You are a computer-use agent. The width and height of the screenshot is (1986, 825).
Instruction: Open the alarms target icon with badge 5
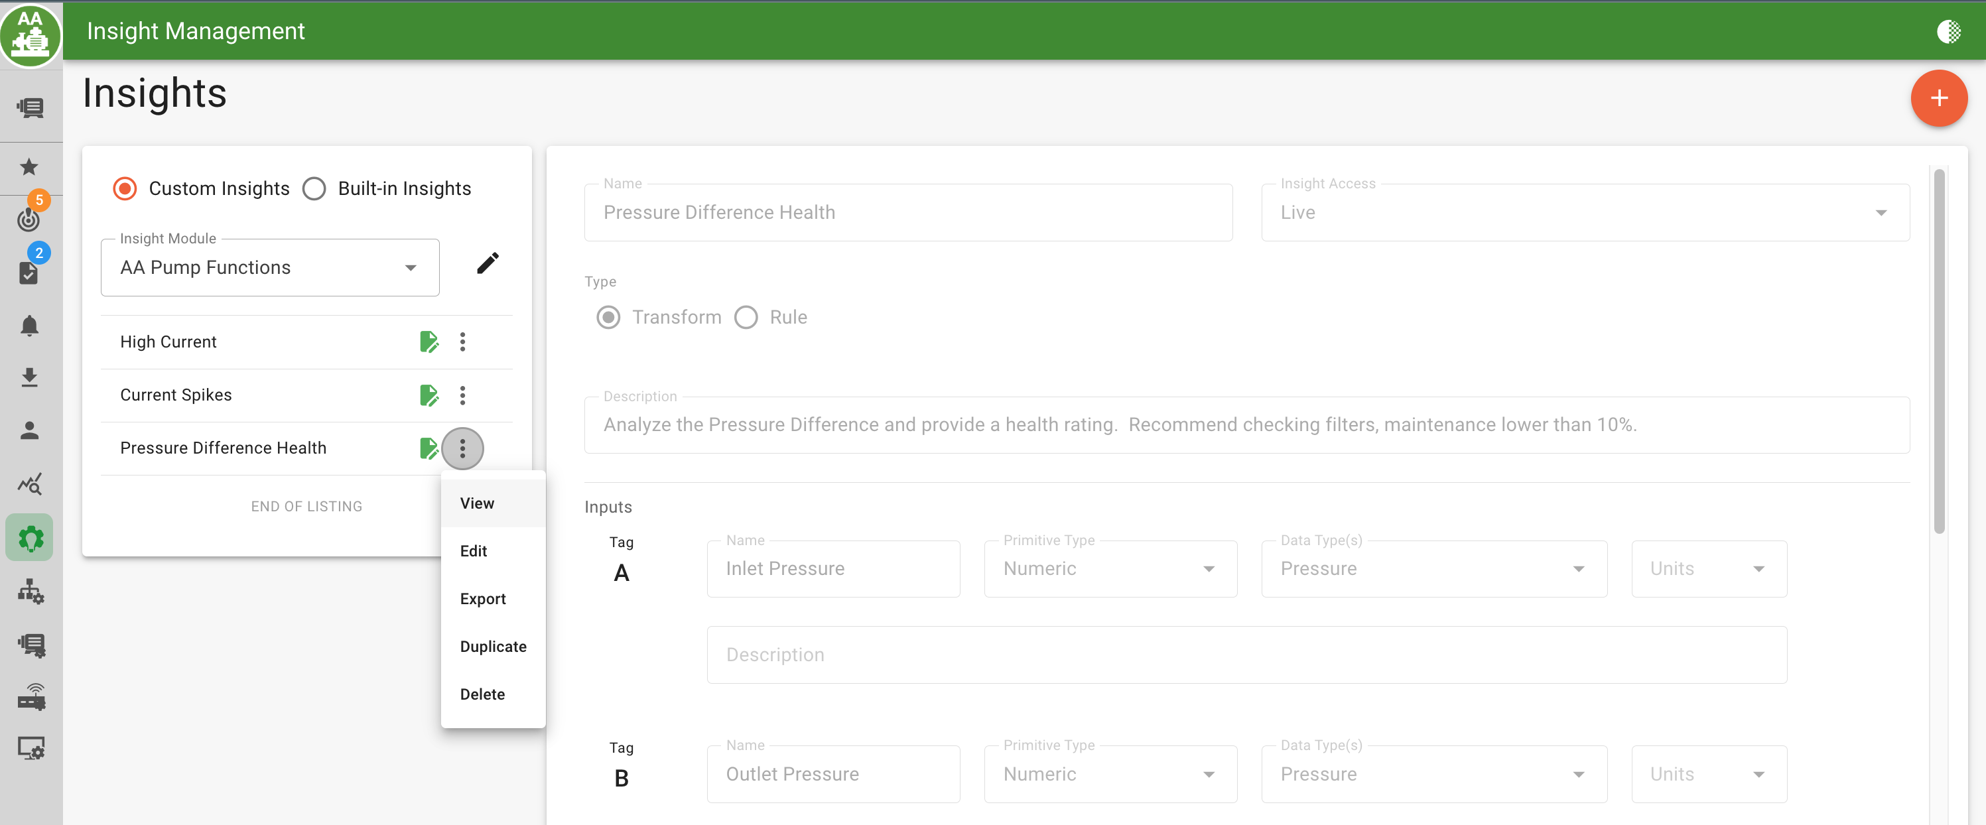(29, 220)
